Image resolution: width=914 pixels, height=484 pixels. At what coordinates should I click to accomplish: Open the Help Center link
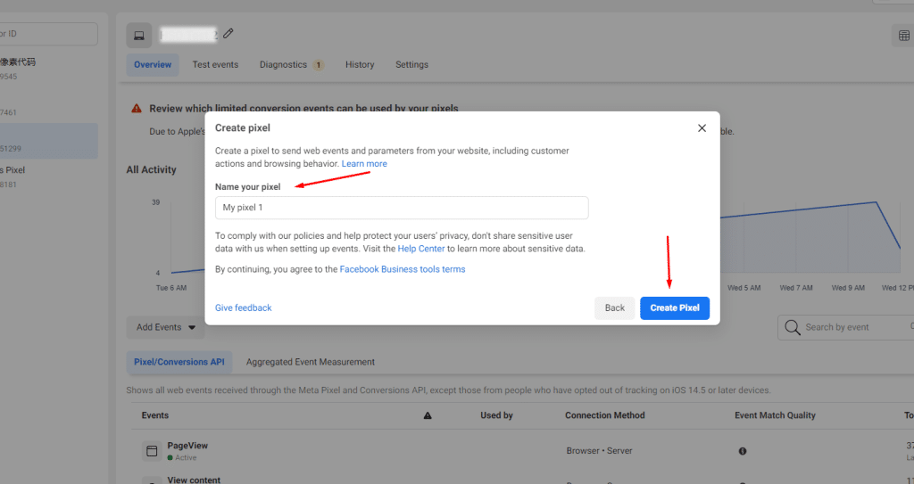(421, 249)
